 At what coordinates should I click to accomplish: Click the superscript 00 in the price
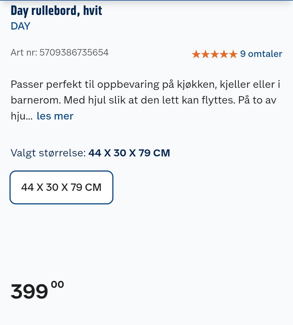coord(57,284)
